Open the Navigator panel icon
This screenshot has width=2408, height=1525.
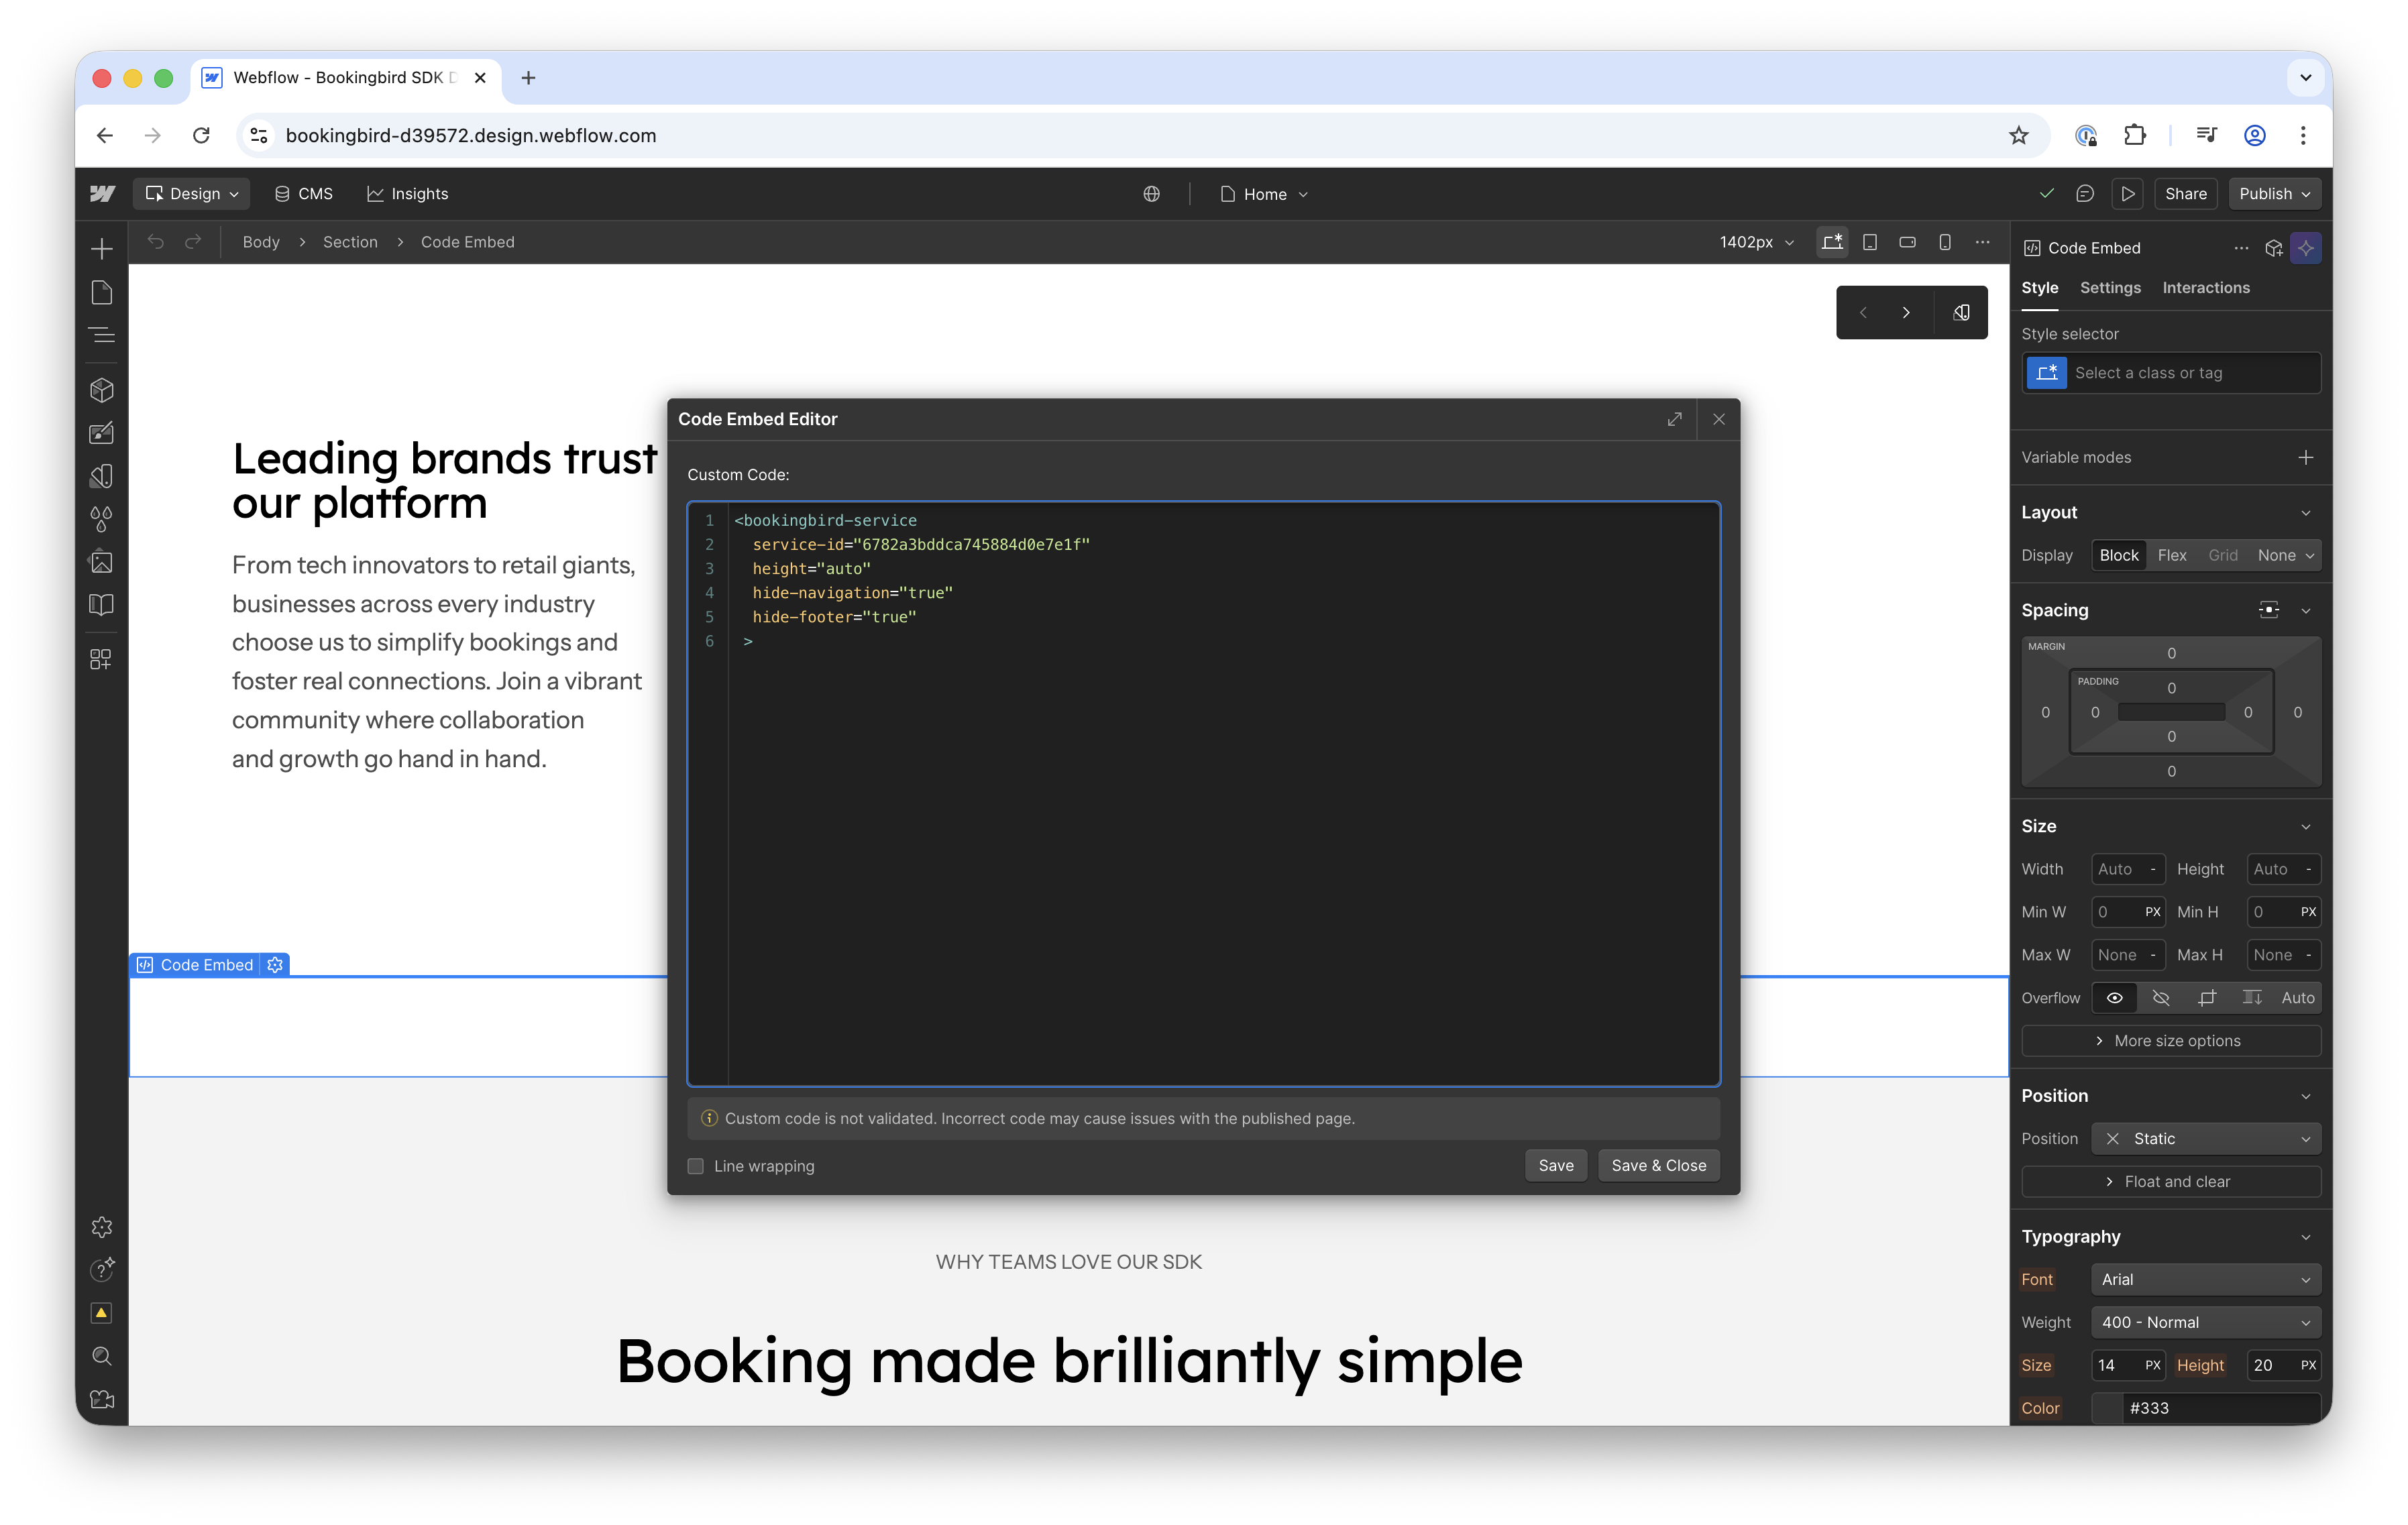[102, 335]
